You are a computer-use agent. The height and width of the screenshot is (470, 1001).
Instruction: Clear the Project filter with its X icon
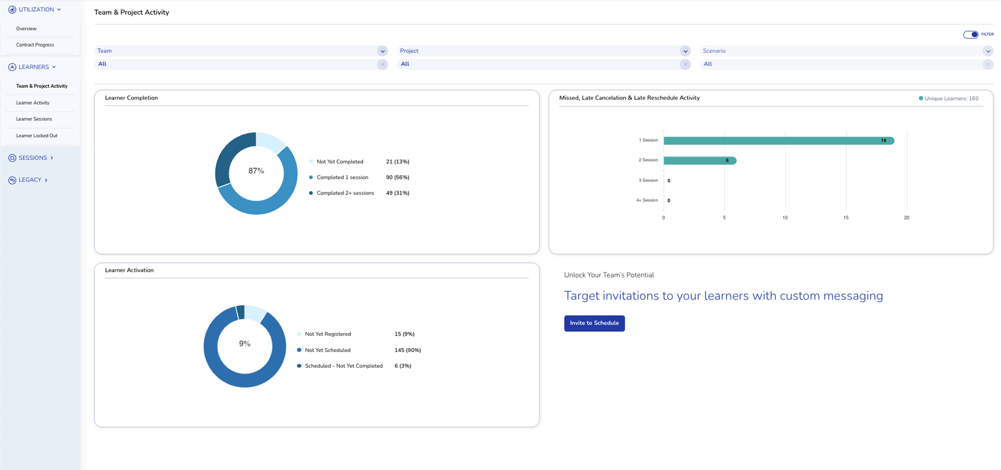[685, 65]
